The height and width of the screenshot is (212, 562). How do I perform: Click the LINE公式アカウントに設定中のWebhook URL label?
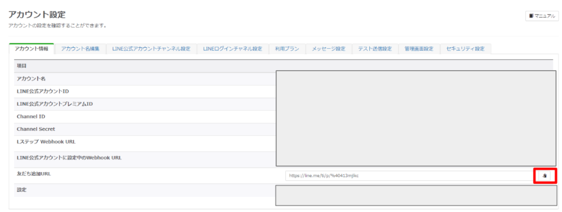point(69,157)
